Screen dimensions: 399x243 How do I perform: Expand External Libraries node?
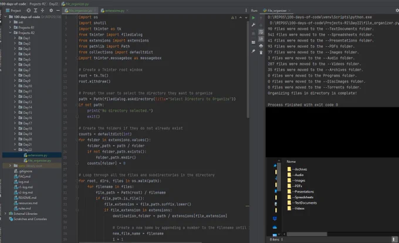6,214
